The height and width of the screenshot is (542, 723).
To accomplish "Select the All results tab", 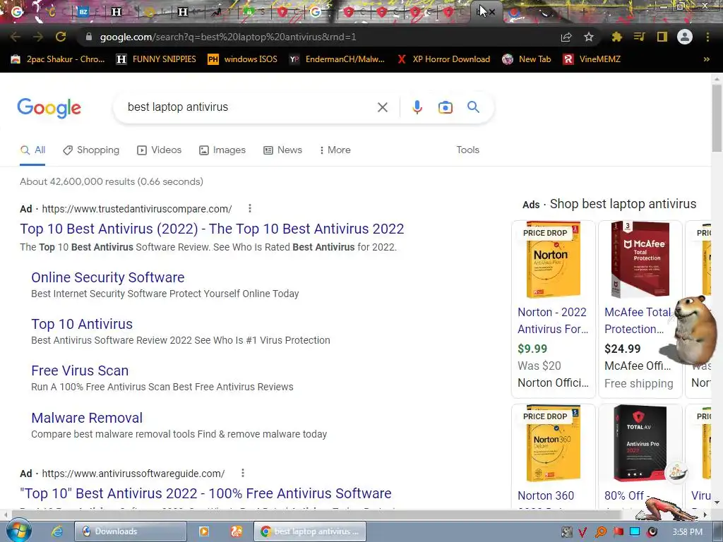I will point(32,150).
